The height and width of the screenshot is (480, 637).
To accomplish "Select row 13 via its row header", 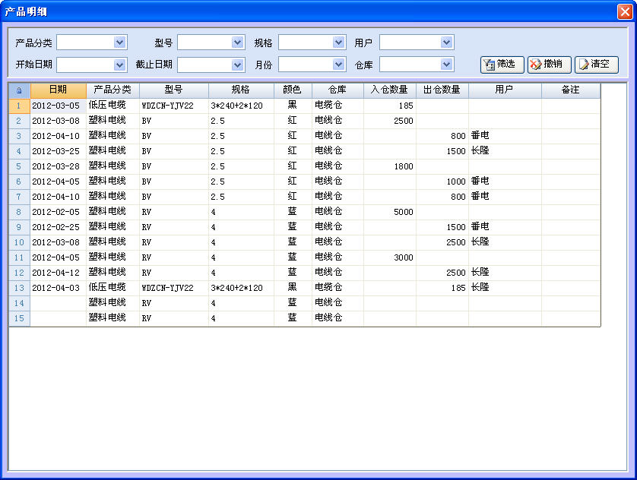I will (19, 288).
